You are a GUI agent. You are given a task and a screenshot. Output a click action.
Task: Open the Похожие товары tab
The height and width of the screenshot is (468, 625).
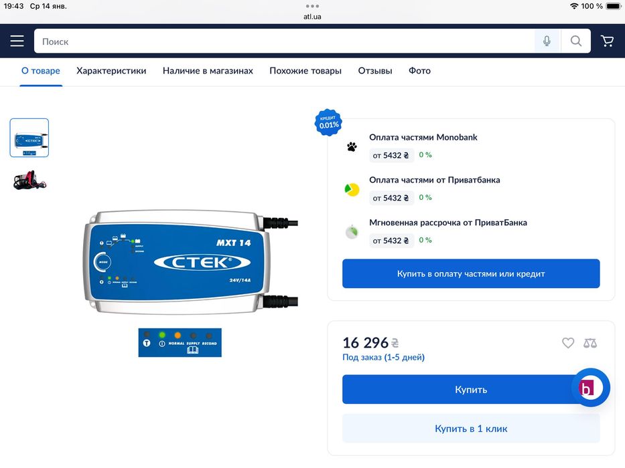click(305, 71)
